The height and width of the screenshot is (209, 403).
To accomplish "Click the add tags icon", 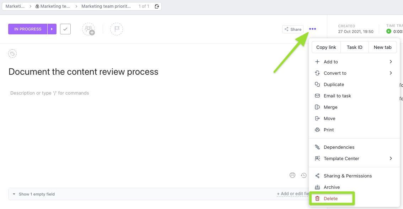I will (x=12, y=54).
